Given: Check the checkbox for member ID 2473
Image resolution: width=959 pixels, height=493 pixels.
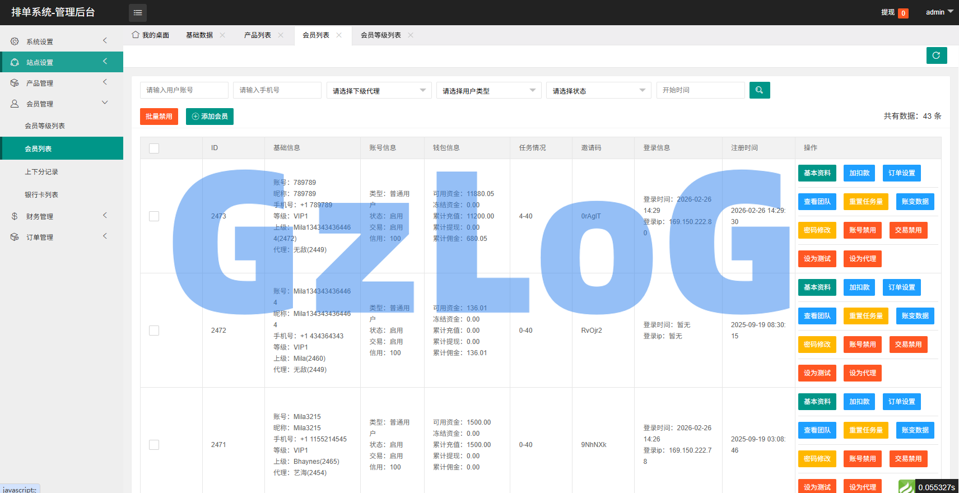Looking at the screenshot, I should click(x=154, y=216).
